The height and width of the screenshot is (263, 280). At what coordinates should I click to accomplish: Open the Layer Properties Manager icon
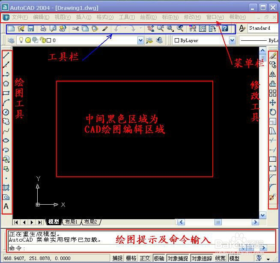[x=11, y=40]
